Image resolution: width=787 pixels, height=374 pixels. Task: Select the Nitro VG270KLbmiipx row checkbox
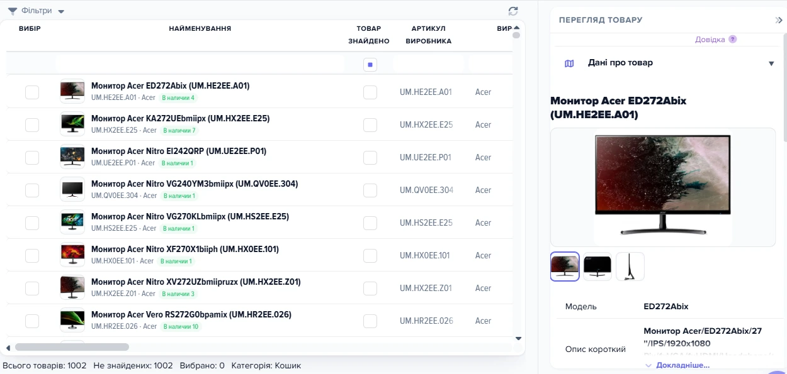pyautogui.click(x=32, y=223)
